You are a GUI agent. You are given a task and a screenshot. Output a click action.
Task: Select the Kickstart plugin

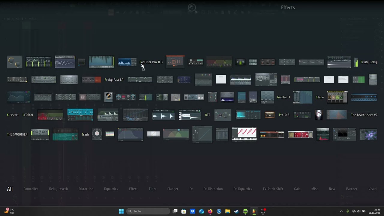click(x=13, y=115)
